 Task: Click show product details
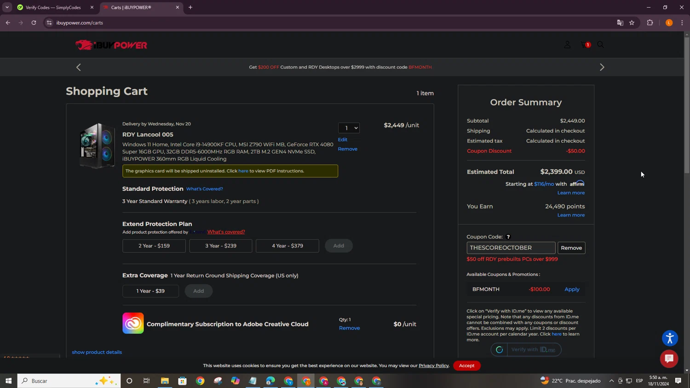[x=97, y=352]
